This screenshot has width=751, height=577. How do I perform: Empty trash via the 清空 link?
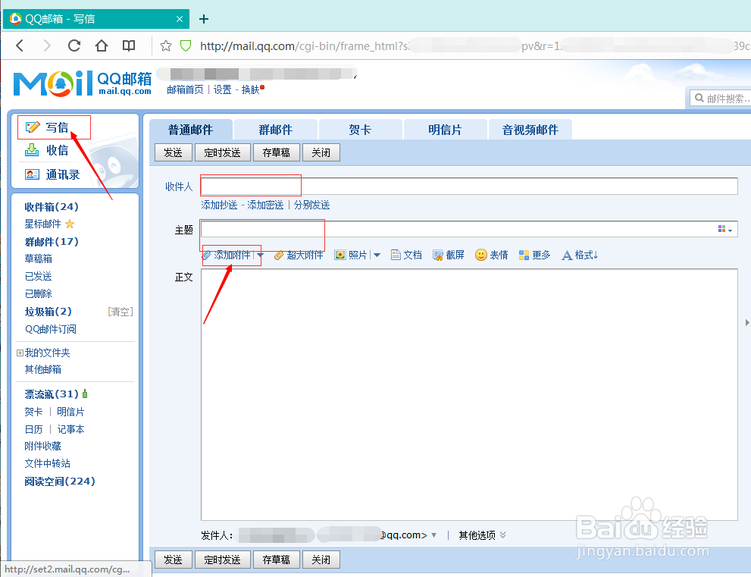pyautogui.click(x=119, y=311)
